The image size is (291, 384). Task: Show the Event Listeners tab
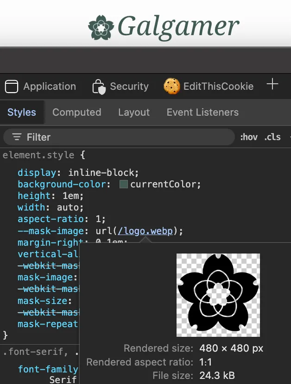click(x=202, y=112)
